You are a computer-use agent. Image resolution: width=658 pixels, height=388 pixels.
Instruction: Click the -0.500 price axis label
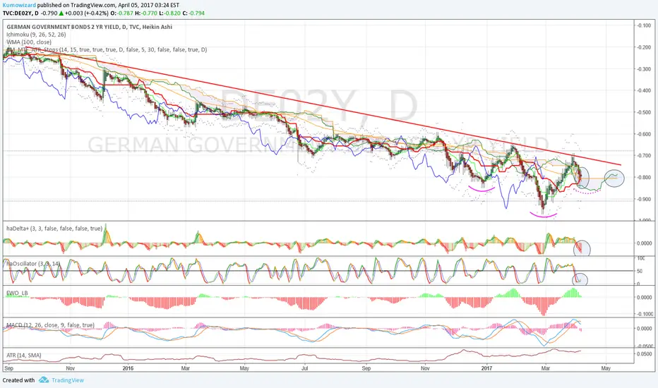pos(644,112)
